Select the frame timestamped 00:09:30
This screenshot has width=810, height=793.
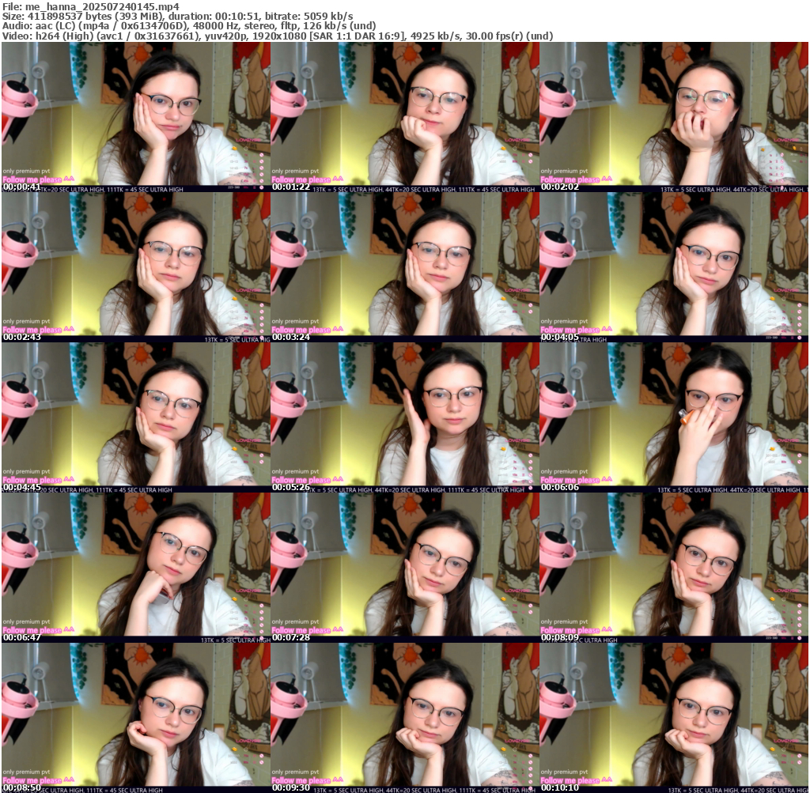pos(405,718)
